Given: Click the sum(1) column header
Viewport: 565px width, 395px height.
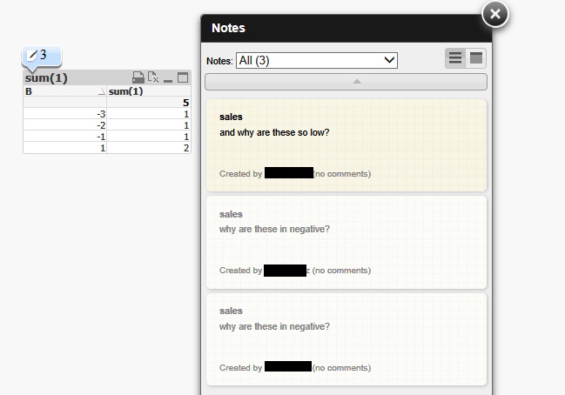Looking at the screenshot, I should tap(149, 91).
